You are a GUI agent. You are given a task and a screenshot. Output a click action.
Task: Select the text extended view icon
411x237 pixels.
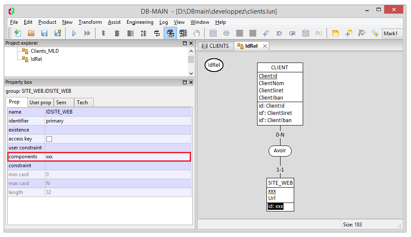[130, 33]
